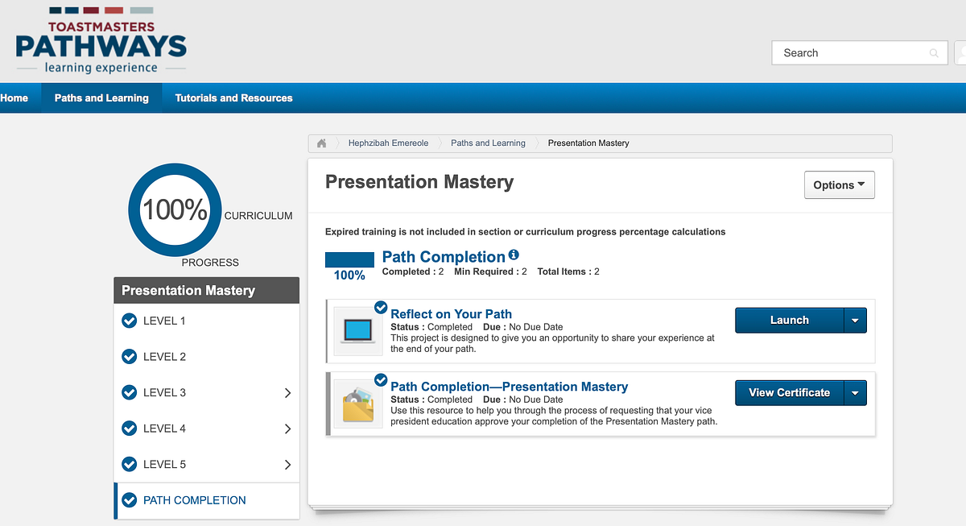The height and width of the screenshot is (526, 966).
Task: Click the Reflect on Your Path laptop icon
Action: (358, 331)
